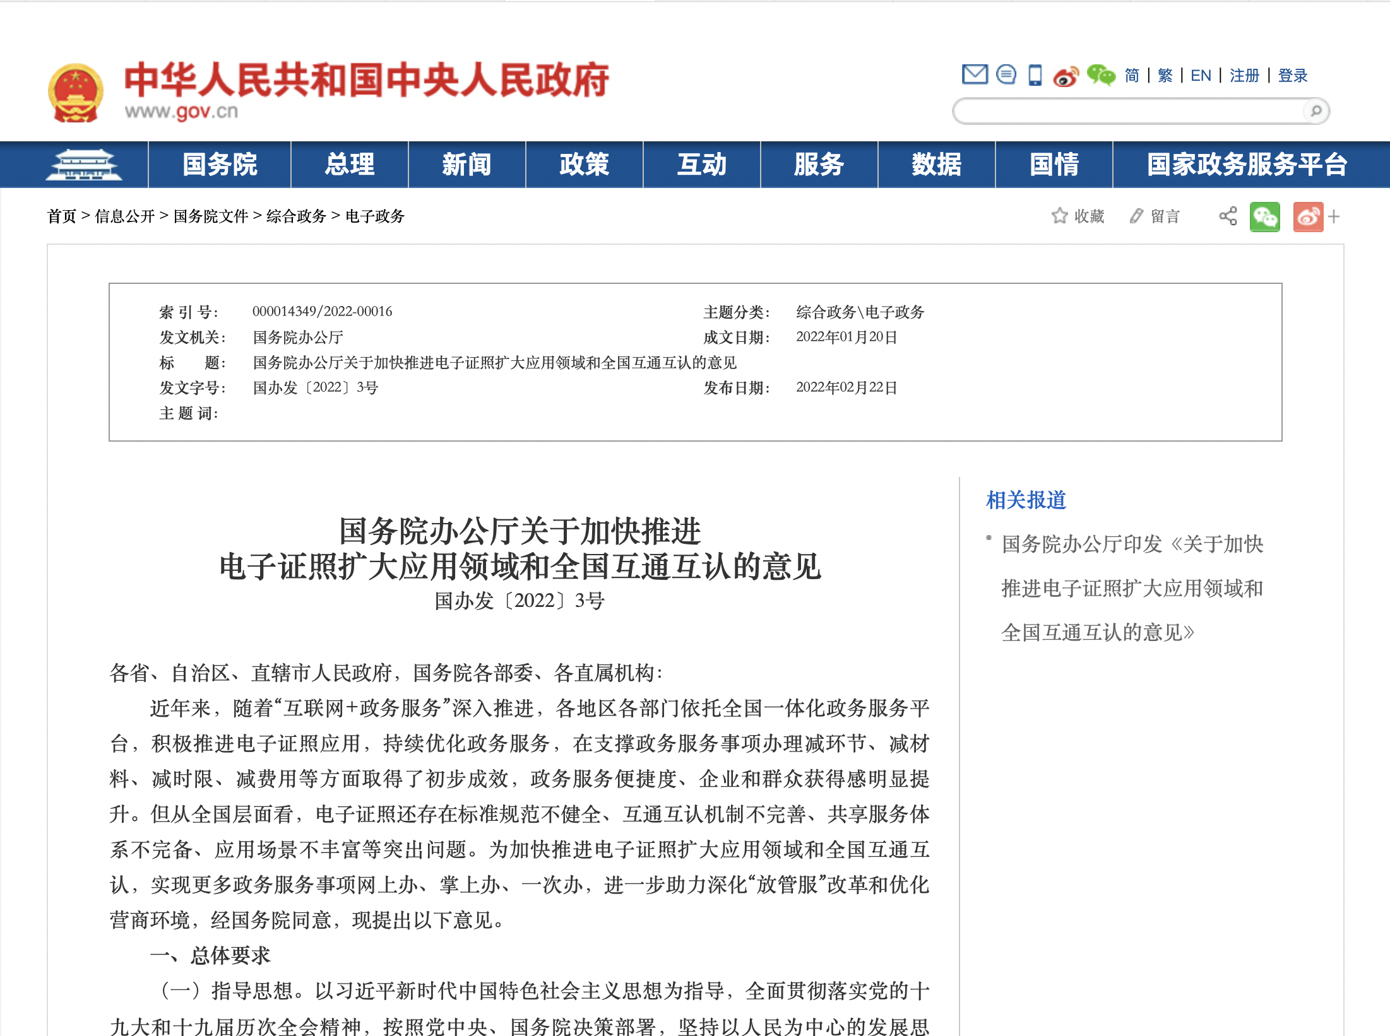The width and height of the screenshot is (1390, 1036).
Task: Click the share icon near breadcrumb
Action: click(1228, 216)
